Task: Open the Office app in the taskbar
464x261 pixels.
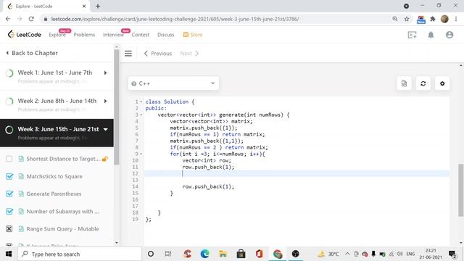Action: pyautogui.click(x=259, y=254)
